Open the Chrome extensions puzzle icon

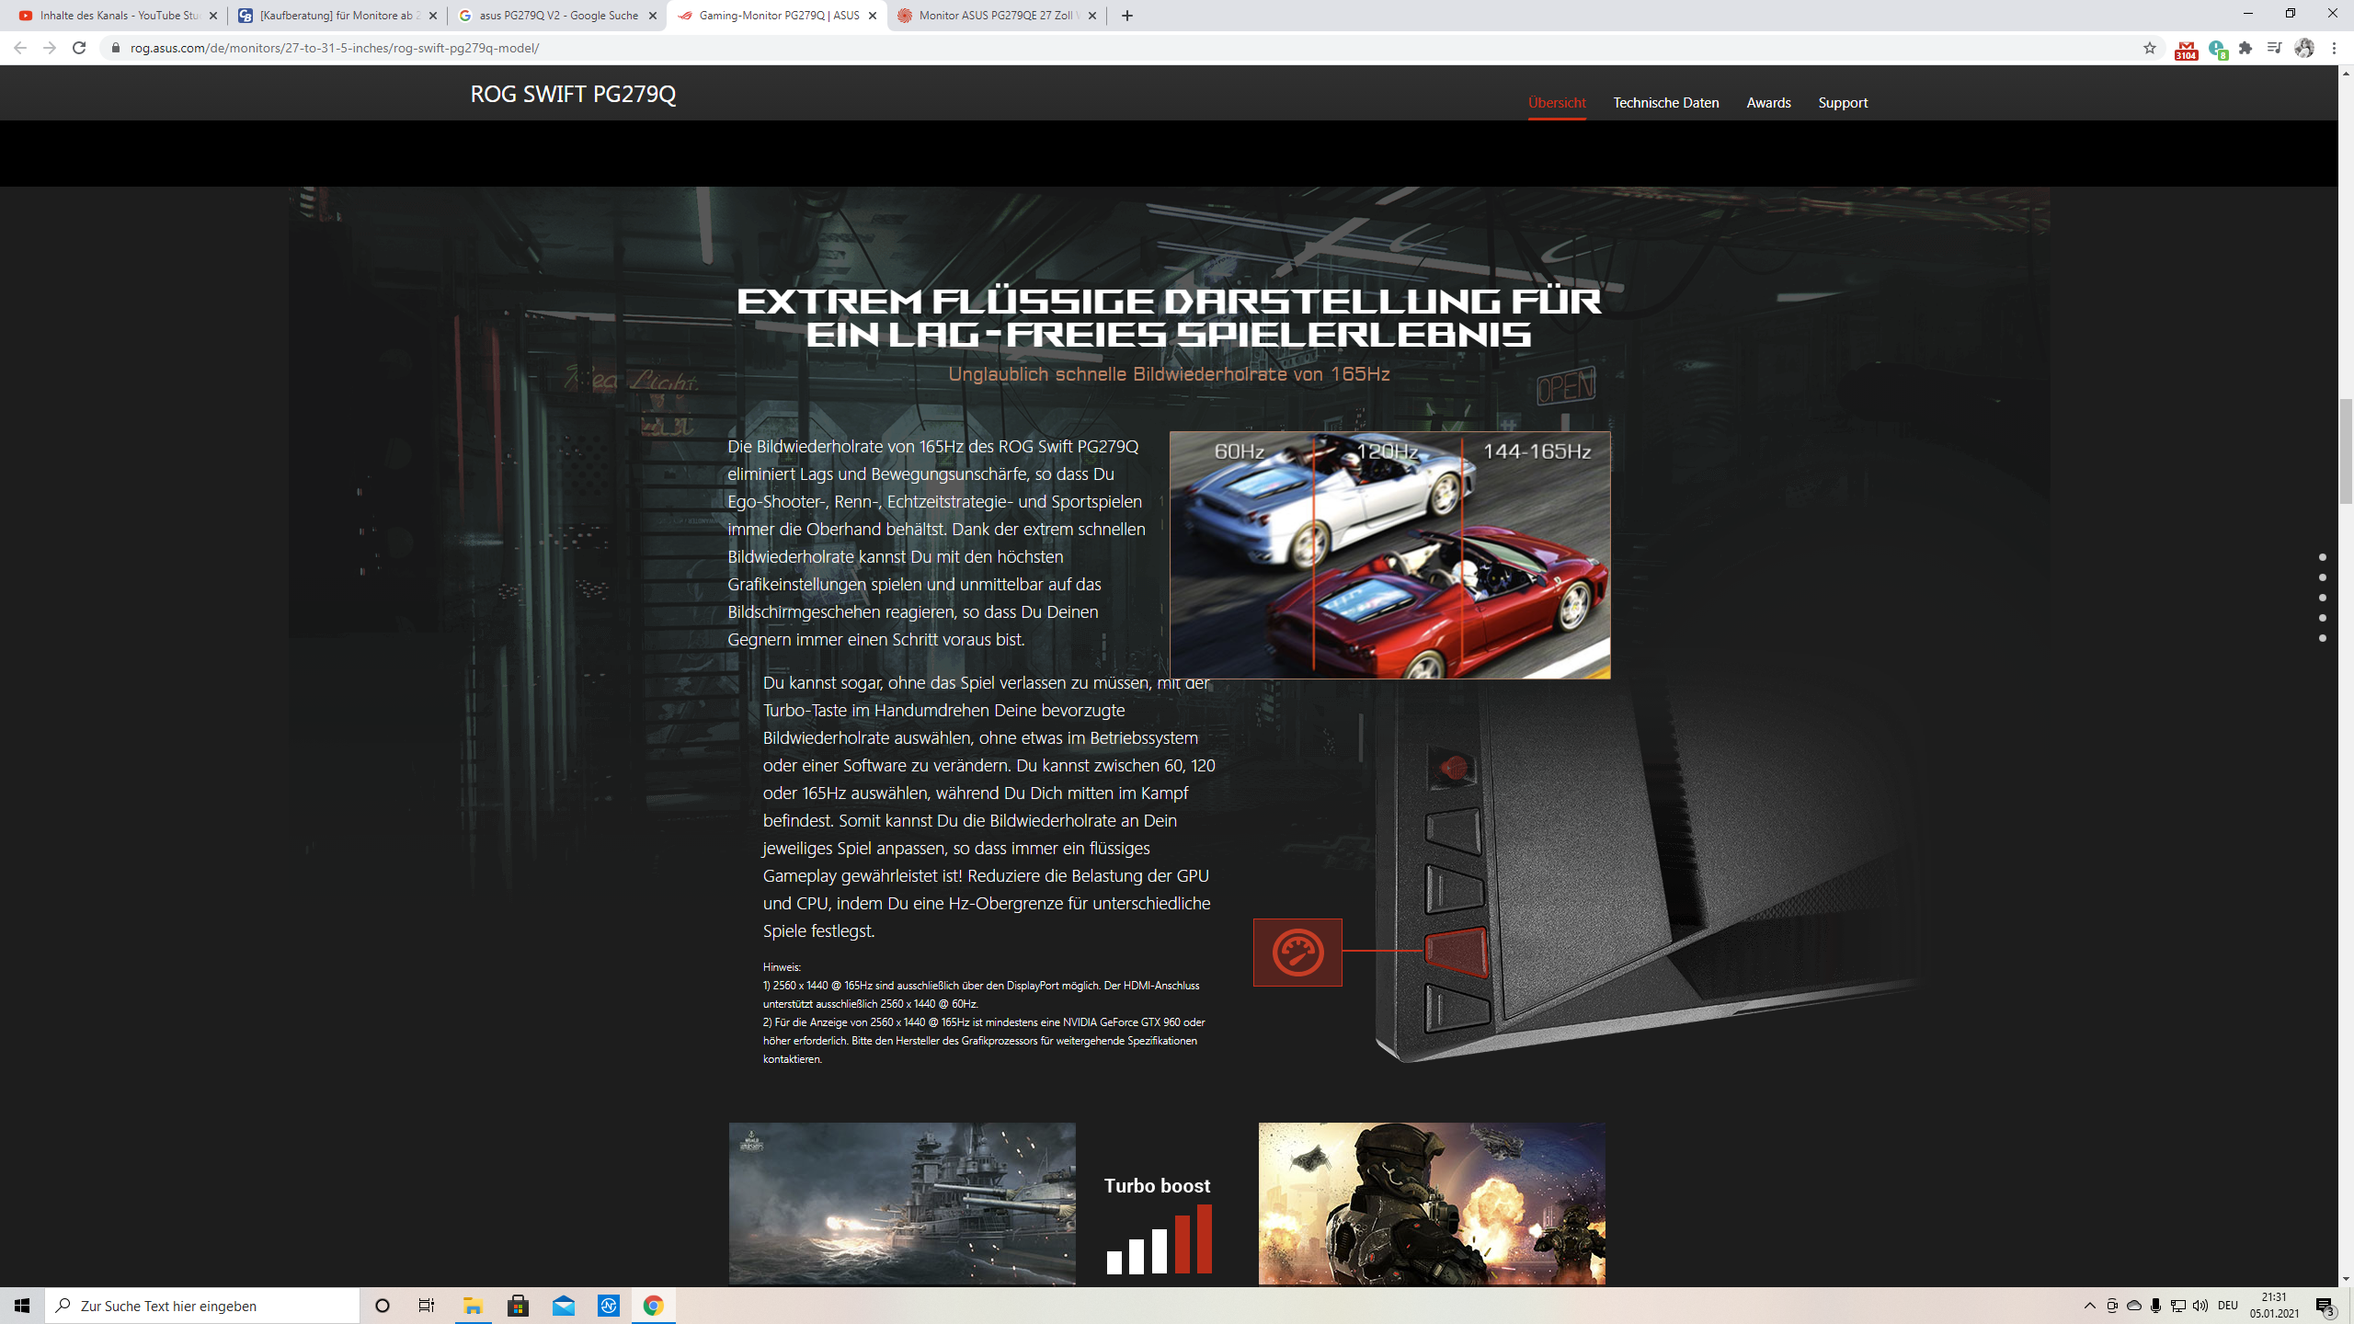coord(2245,48)
